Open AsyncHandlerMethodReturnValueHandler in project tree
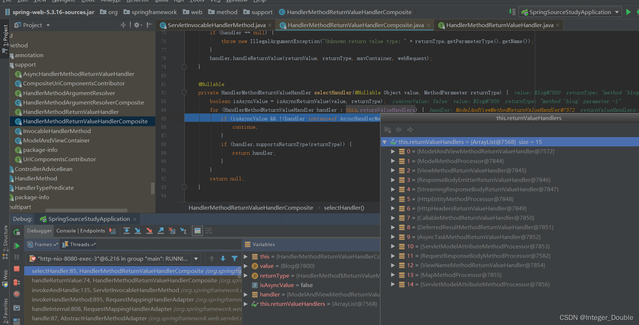This screenshot has height=325, width=639. (x=79, y=74)
